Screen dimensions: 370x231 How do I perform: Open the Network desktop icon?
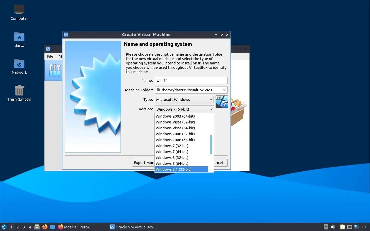point(19,66)
